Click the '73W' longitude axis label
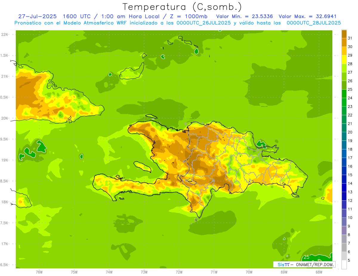Image resolution: width=358 pixels, height=276 pixels. [x=144, y=272]
